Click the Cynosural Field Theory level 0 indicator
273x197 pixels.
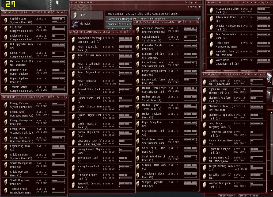257,89
